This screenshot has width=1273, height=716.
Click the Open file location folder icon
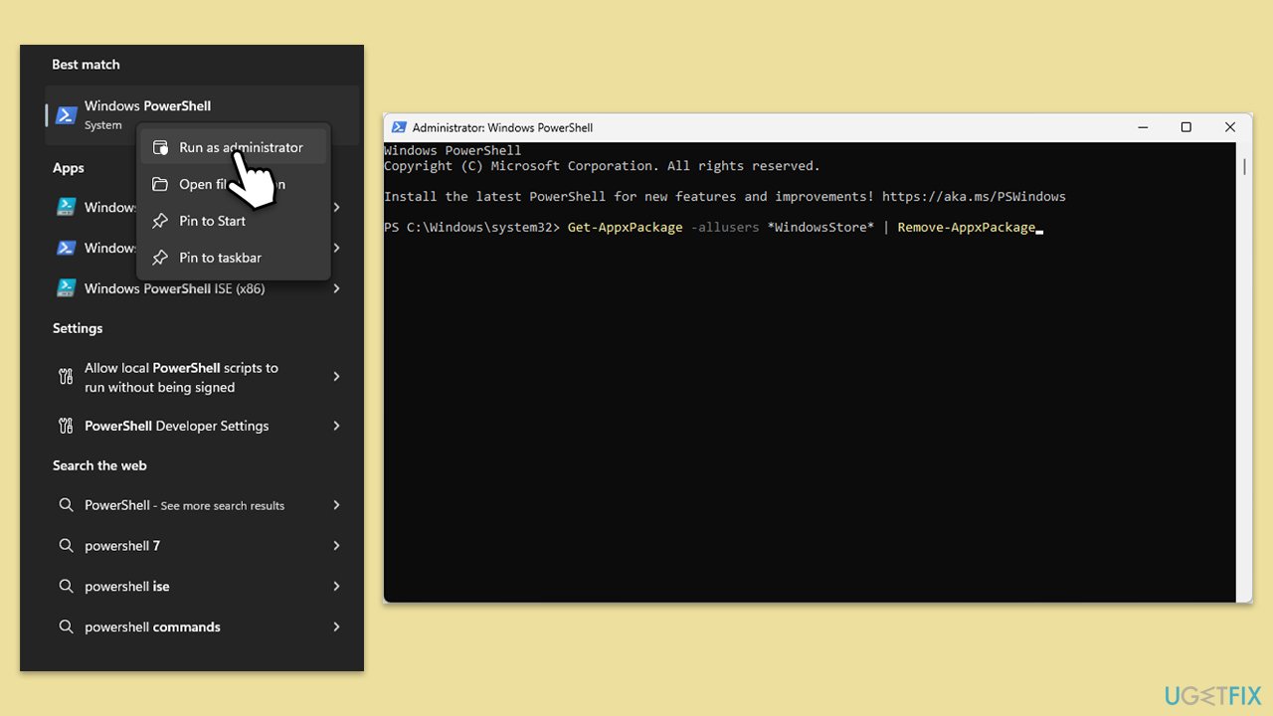coord(160,184)
